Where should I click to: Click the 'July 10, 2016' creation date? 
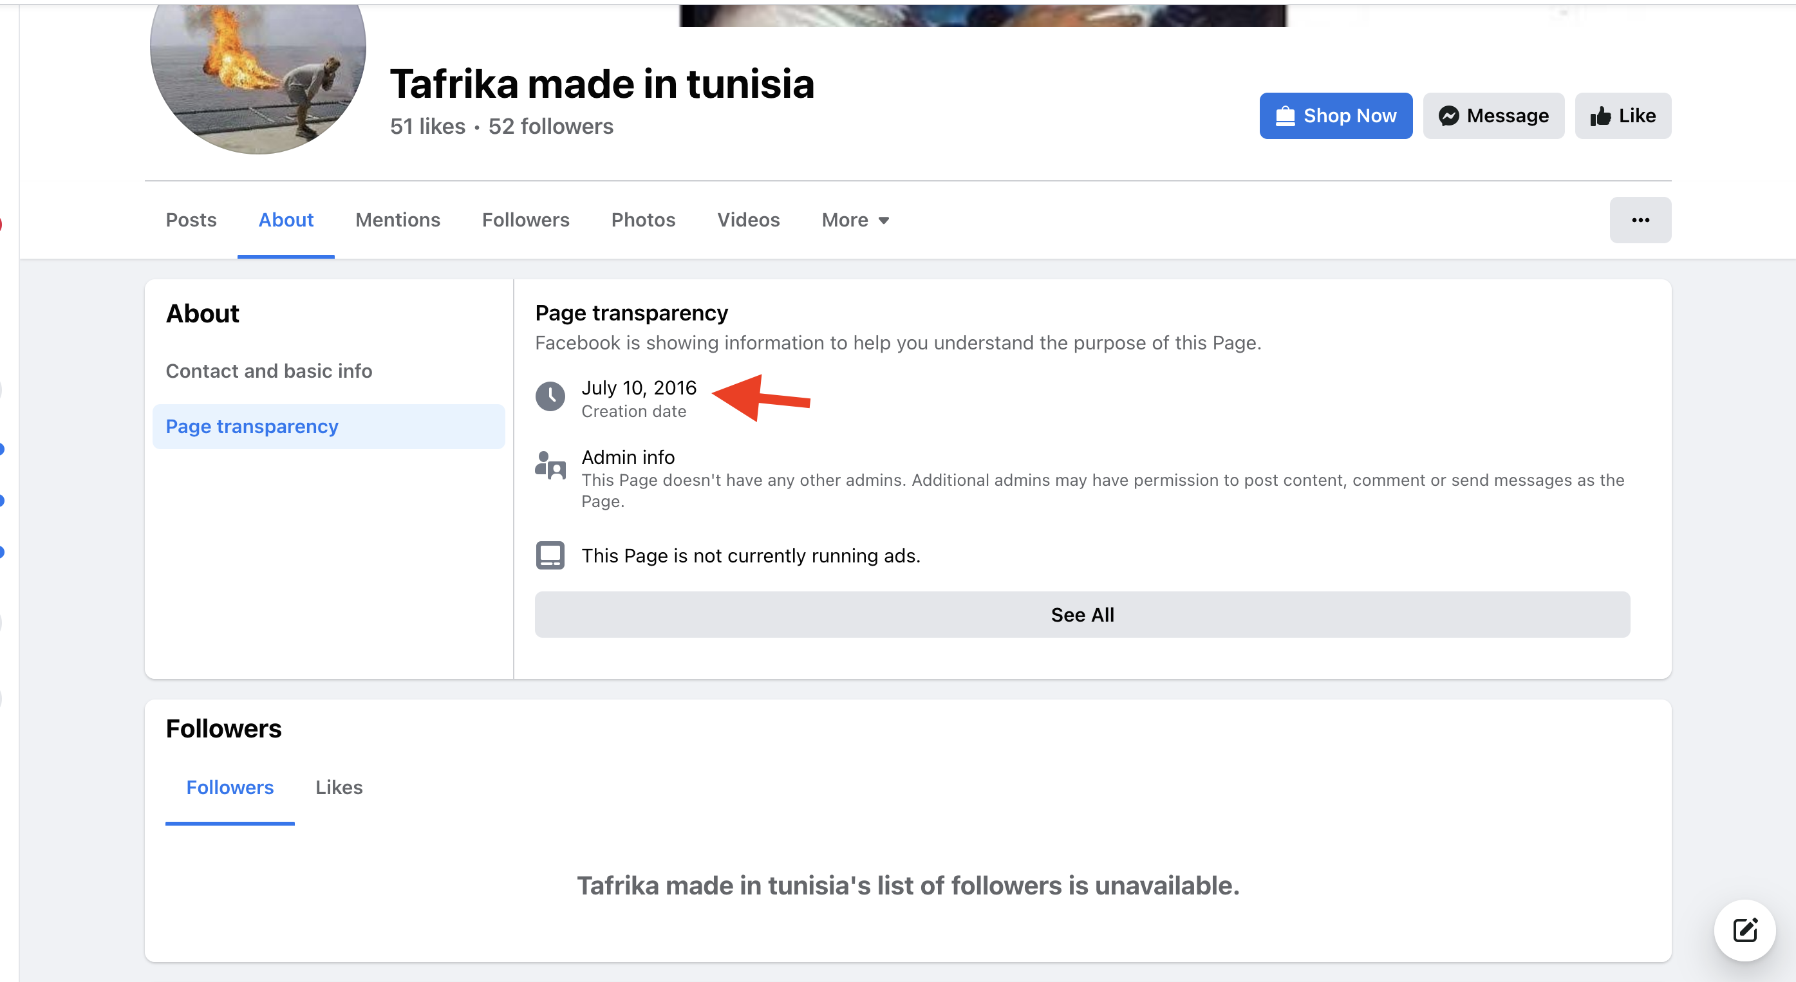point(639,387)
